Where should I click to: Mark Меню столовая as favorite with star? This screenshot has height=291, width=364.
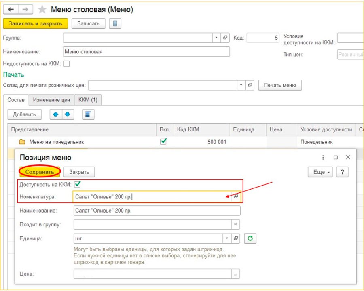click(42, 10)
